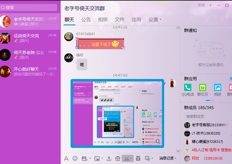Click the gift box icon
The width and height of the screenshot is (232, 164).
(x=118, y=158)
